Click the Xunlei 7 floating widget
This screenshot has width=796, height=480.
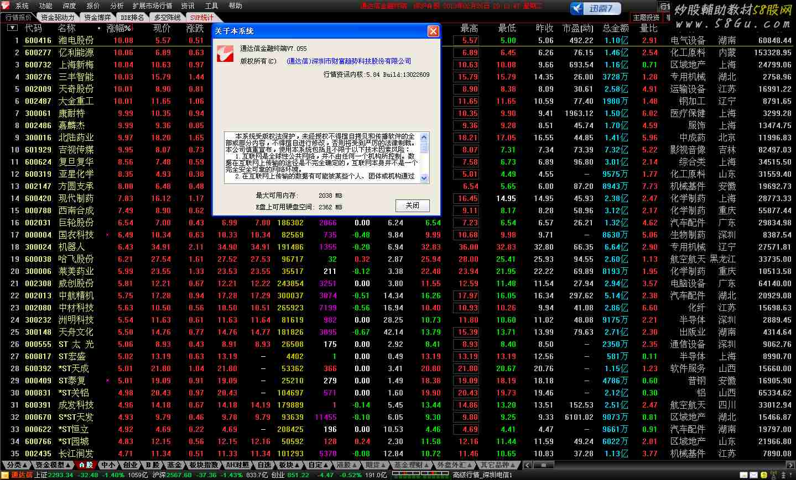click(x=595, y=8)
